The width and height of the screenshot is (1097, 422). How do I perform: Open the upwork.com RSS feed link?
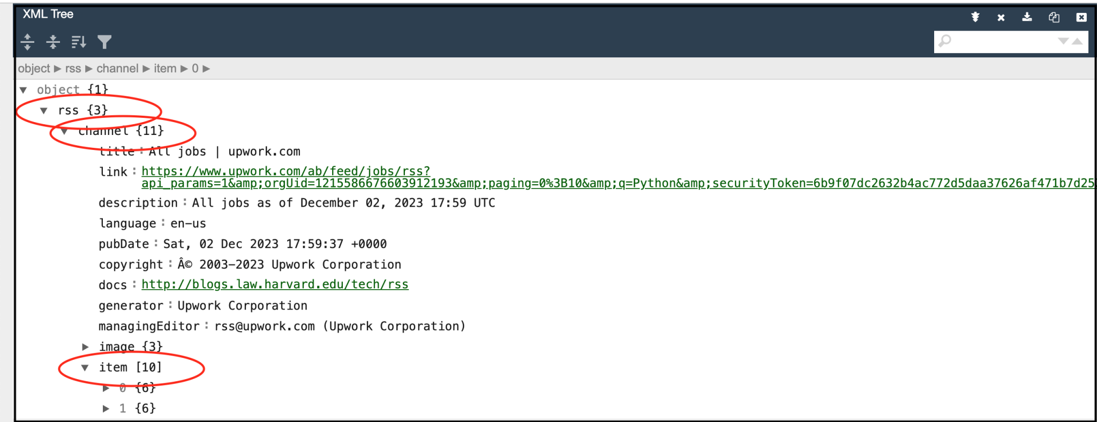pos(285,171)
